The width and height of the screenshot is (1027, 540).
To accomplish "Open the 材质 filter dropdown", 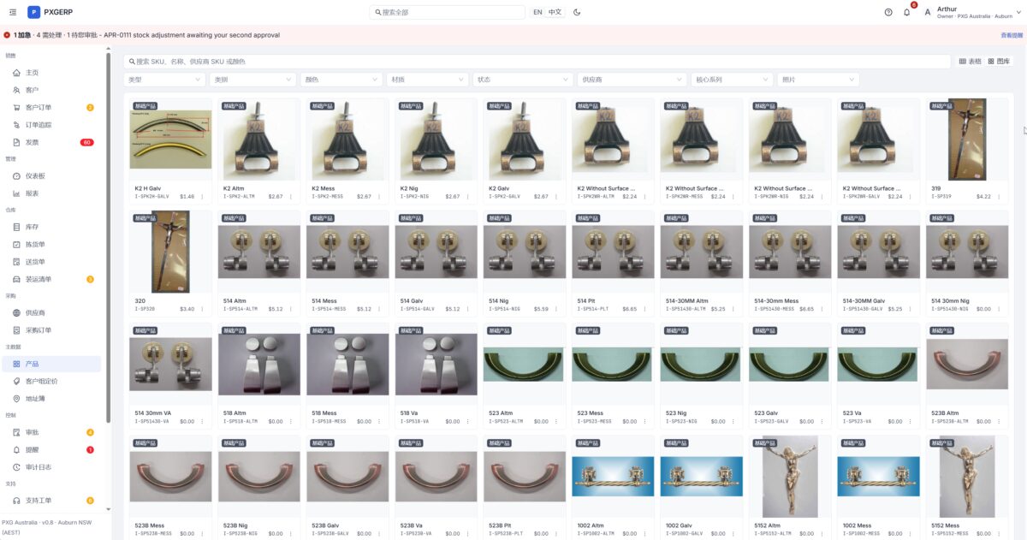I will click(x=428, y=80).
